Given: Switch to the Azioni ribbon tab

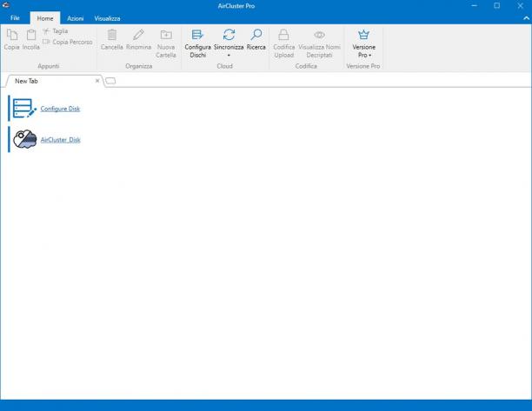Looking at the screenshot, I should 76,18.
